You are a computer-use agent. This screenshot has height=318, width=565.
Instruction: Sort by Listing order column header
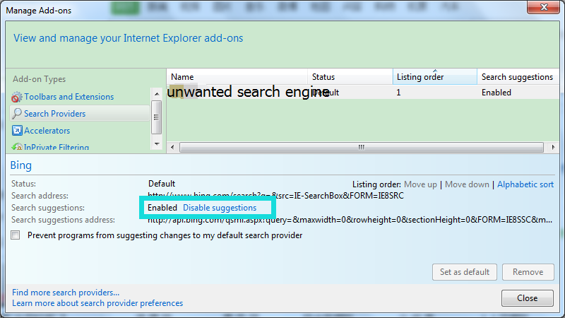[434, 77]
